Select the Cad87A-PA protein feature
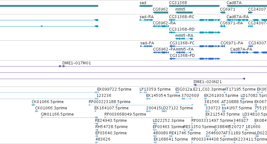The image size is (267, 144). [x=248, y=52]
